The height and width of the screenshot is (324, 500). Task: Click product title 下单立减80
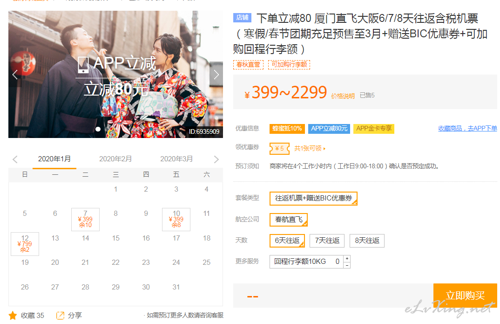click(x=360, y=34)
